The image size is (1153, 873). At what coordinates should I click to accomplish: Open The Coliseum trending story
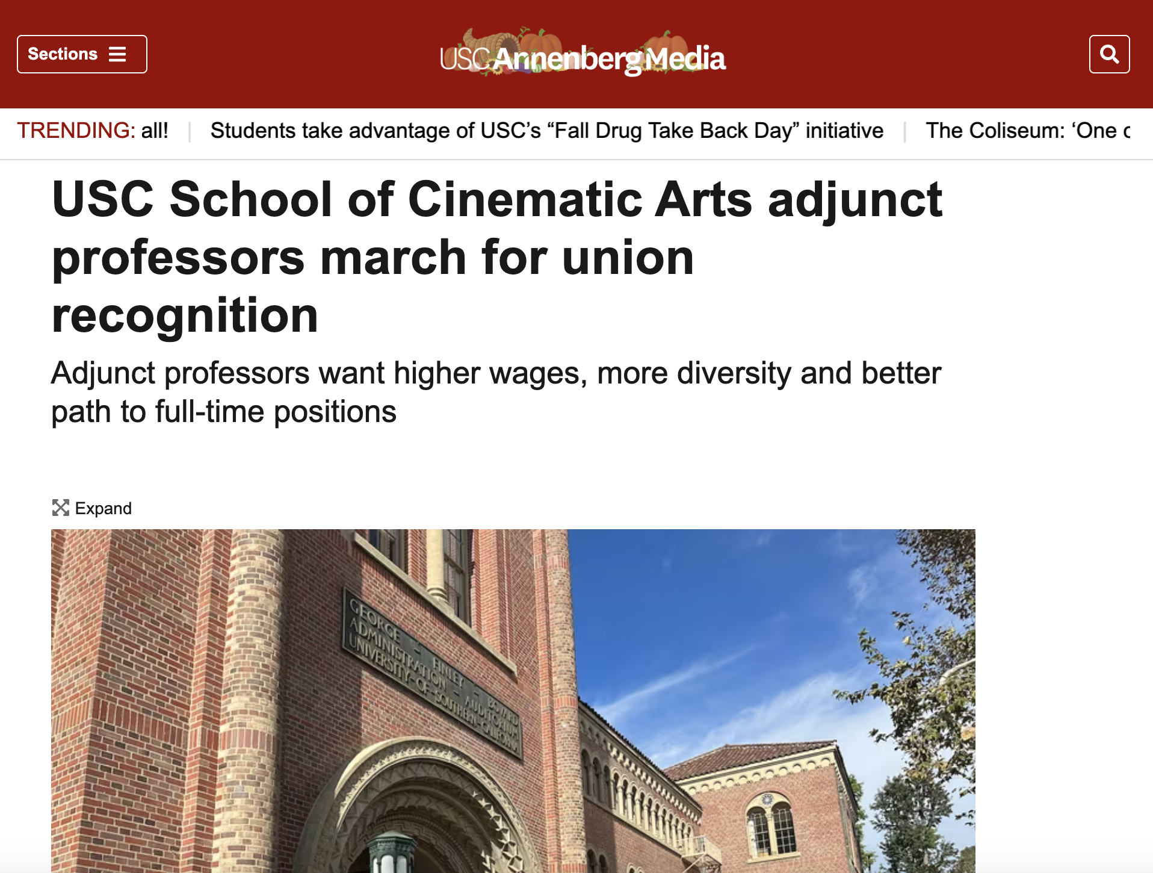pos(1028,131)
